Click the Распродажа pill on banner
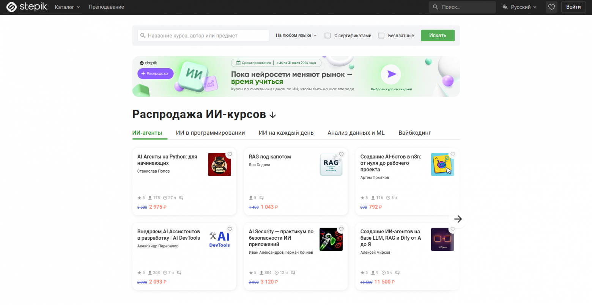The height and width of the screenshot is (305, 592). coord(155,73)
